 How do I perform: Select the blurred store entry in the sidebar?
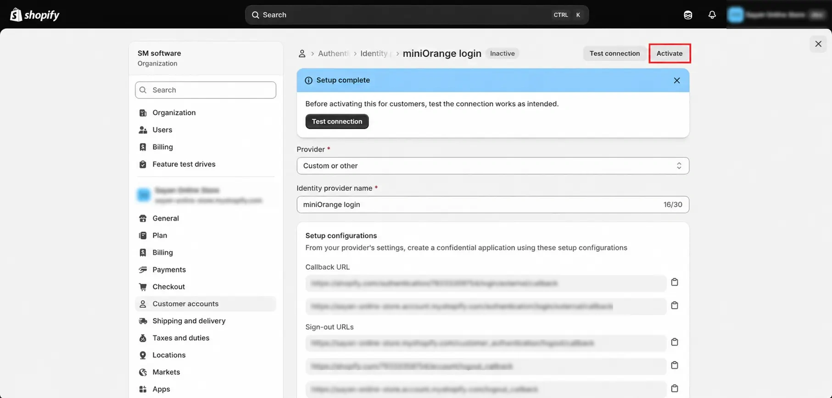click(206, 195)
